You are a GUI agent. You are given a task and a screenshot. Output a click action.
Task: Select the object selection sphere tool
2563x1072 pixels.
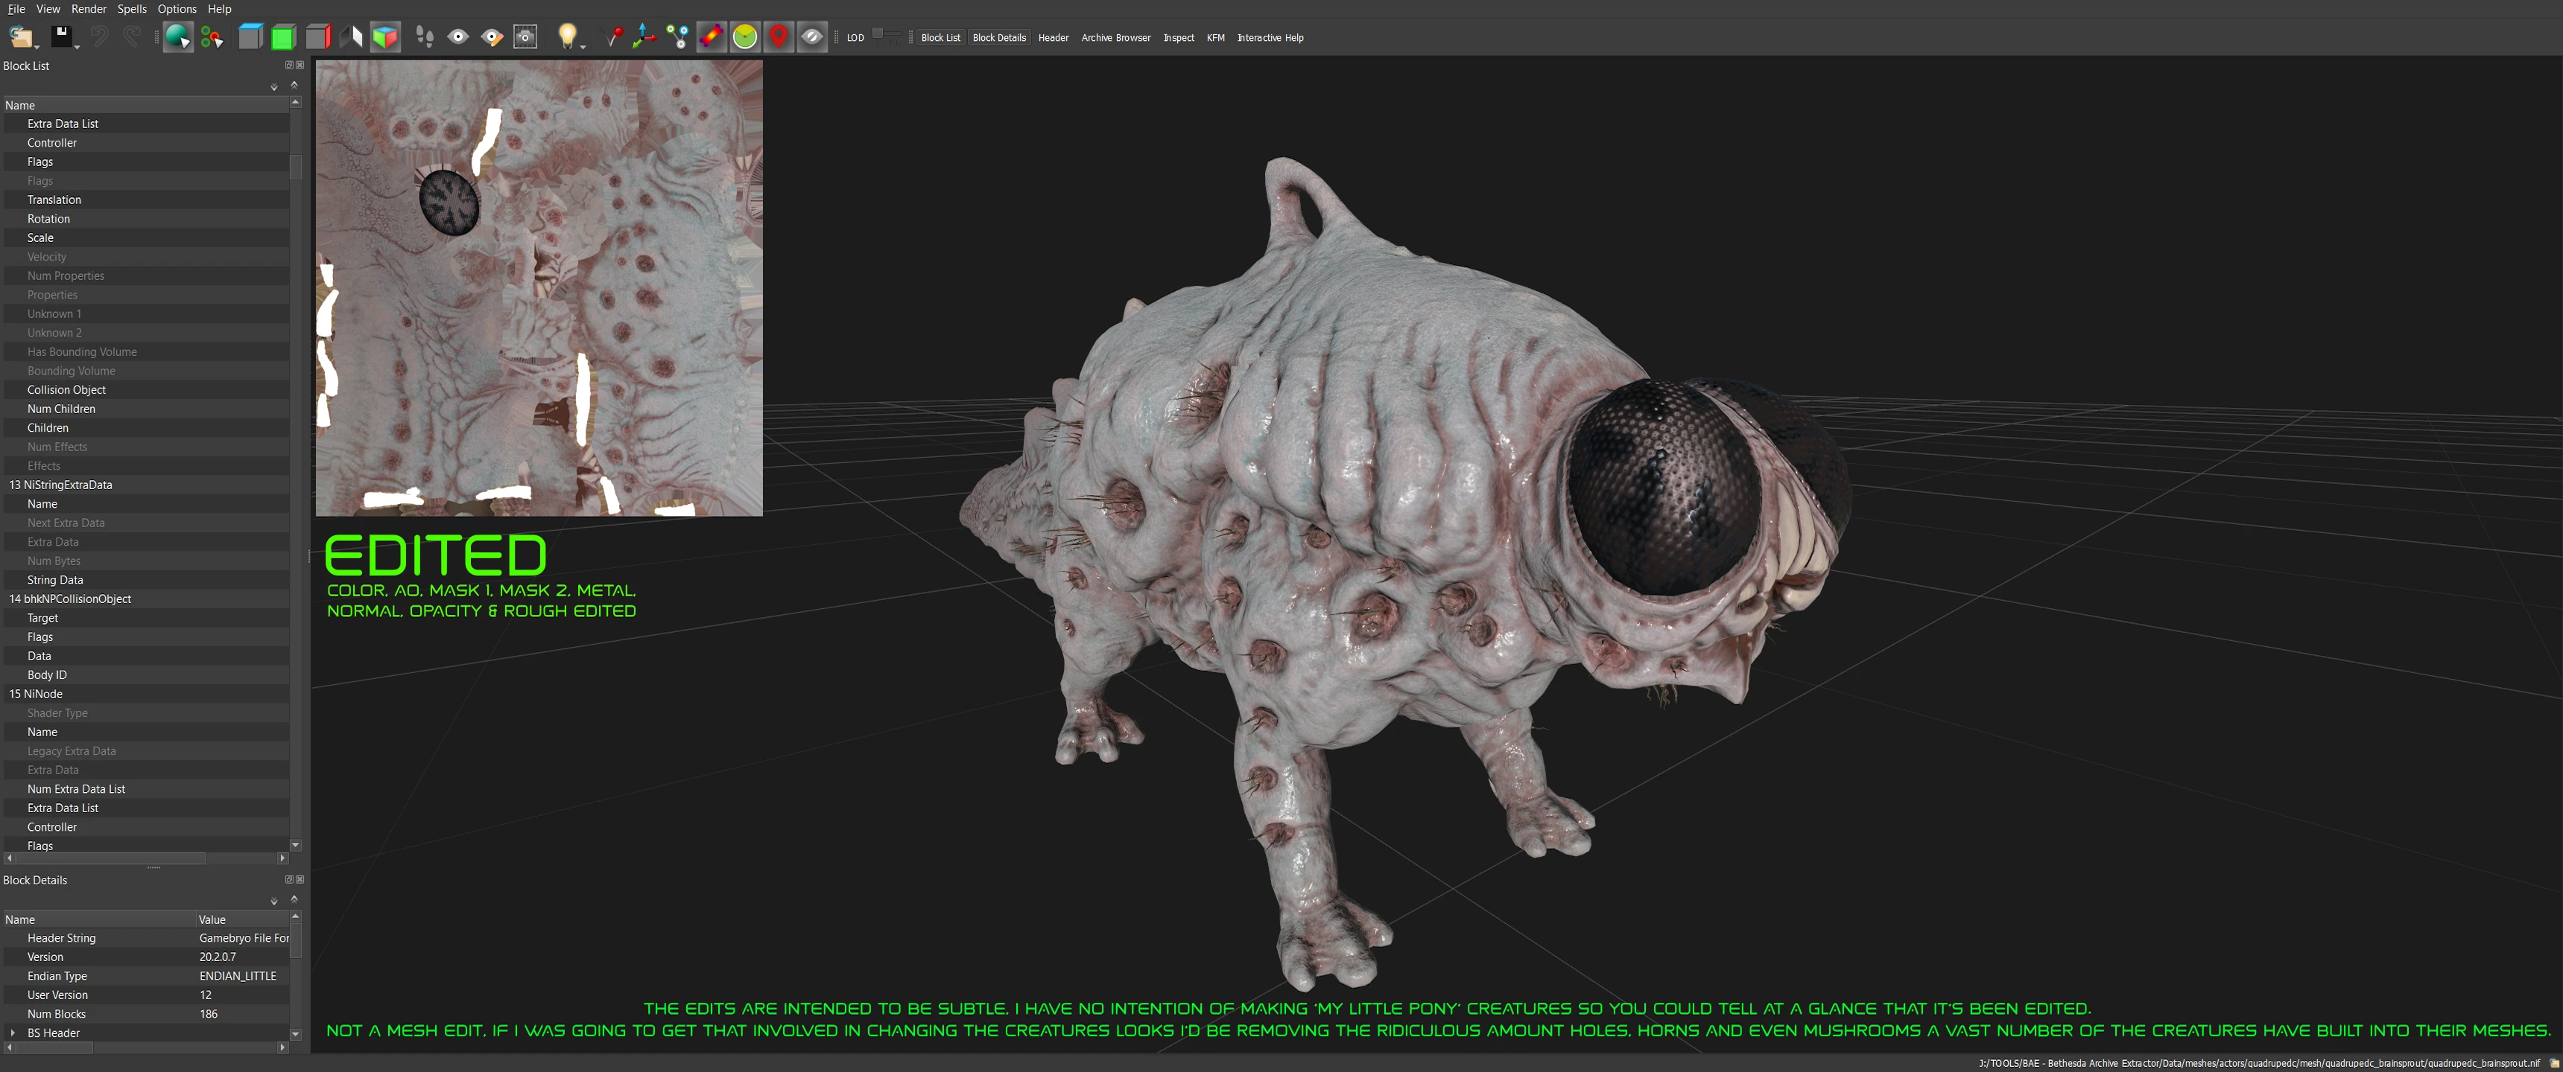(178, 36)
